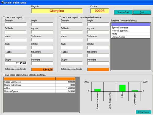Screen dimensions: 153x115
Task: Click the Negozio field showing Ciampino
Action: click(57, 11)
